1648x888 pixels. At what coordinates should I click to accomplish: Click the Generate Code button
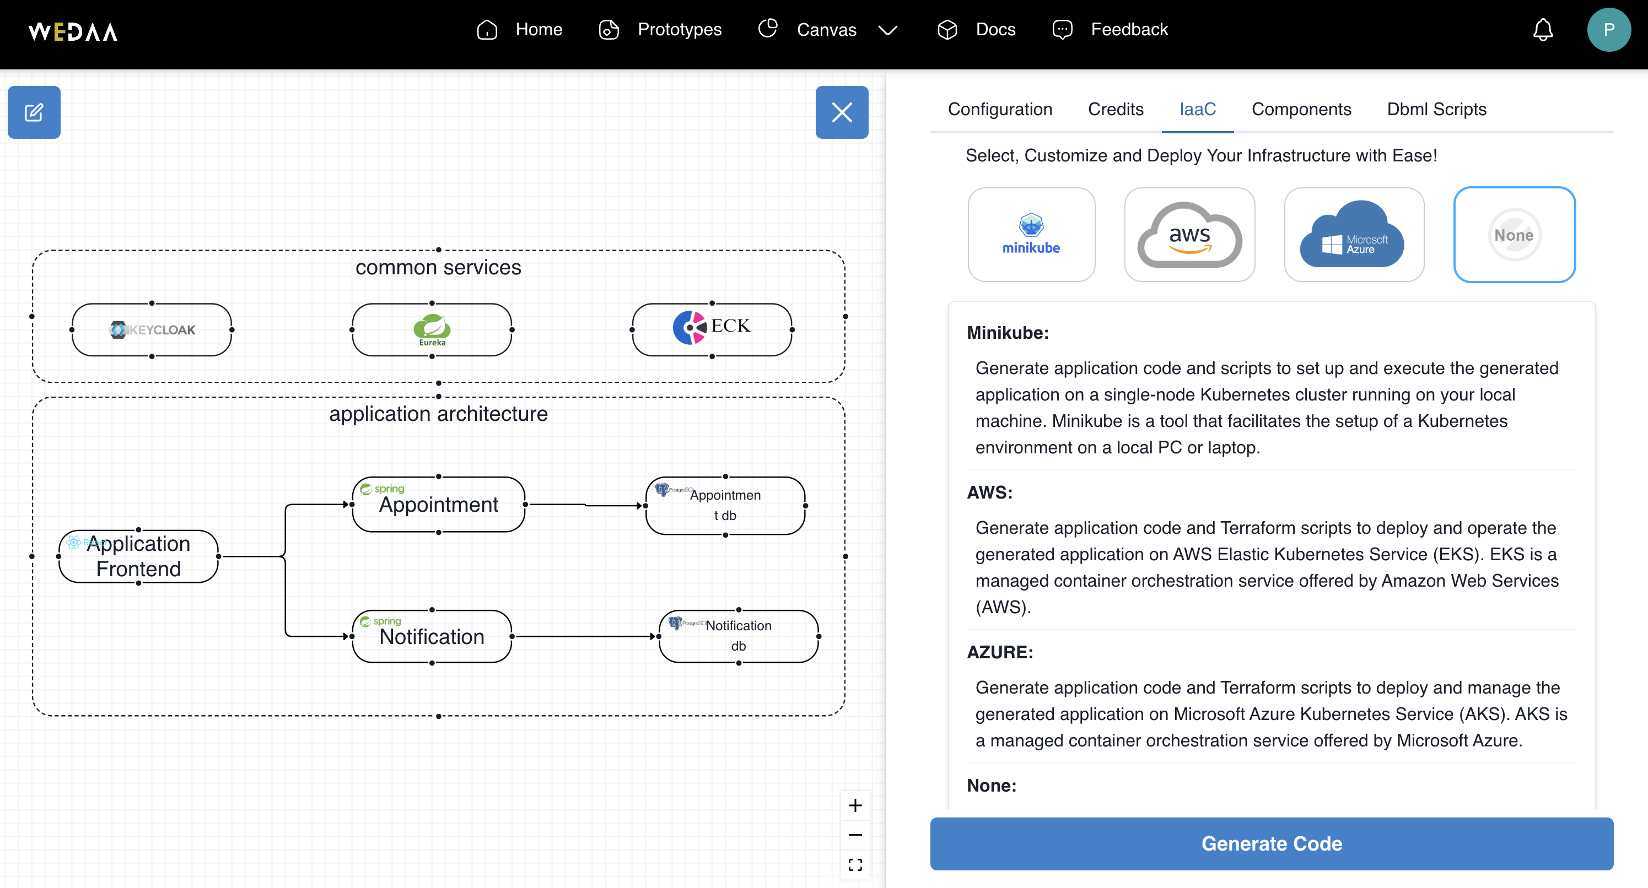point(1272,844)
